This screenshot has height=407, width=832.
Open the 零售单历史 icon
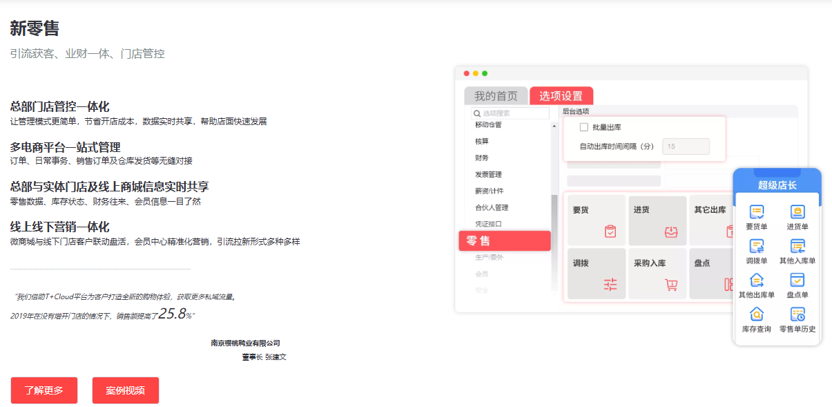pos(797,314)
